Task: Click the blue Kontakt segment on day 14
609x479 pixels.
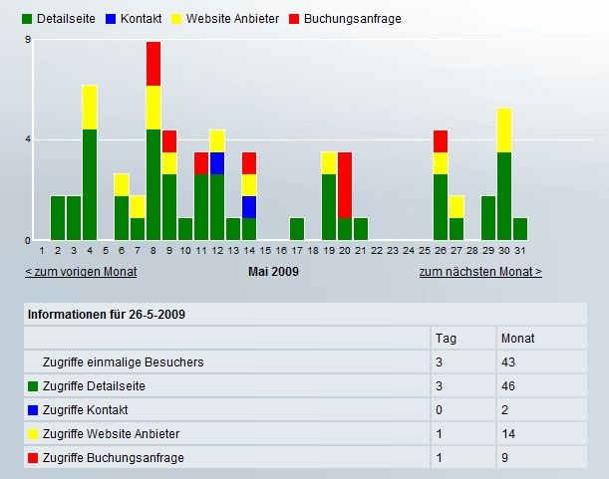Action: (249, 207)
